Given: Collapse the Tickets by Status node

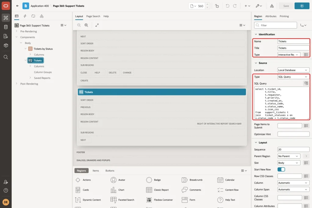Looking at the screenshot, I should pyautogui.click(x=26, y=49).
